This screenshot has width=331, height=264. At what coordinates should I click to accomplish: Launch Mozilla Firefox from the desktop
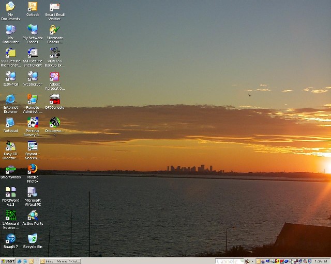[33, 169]
